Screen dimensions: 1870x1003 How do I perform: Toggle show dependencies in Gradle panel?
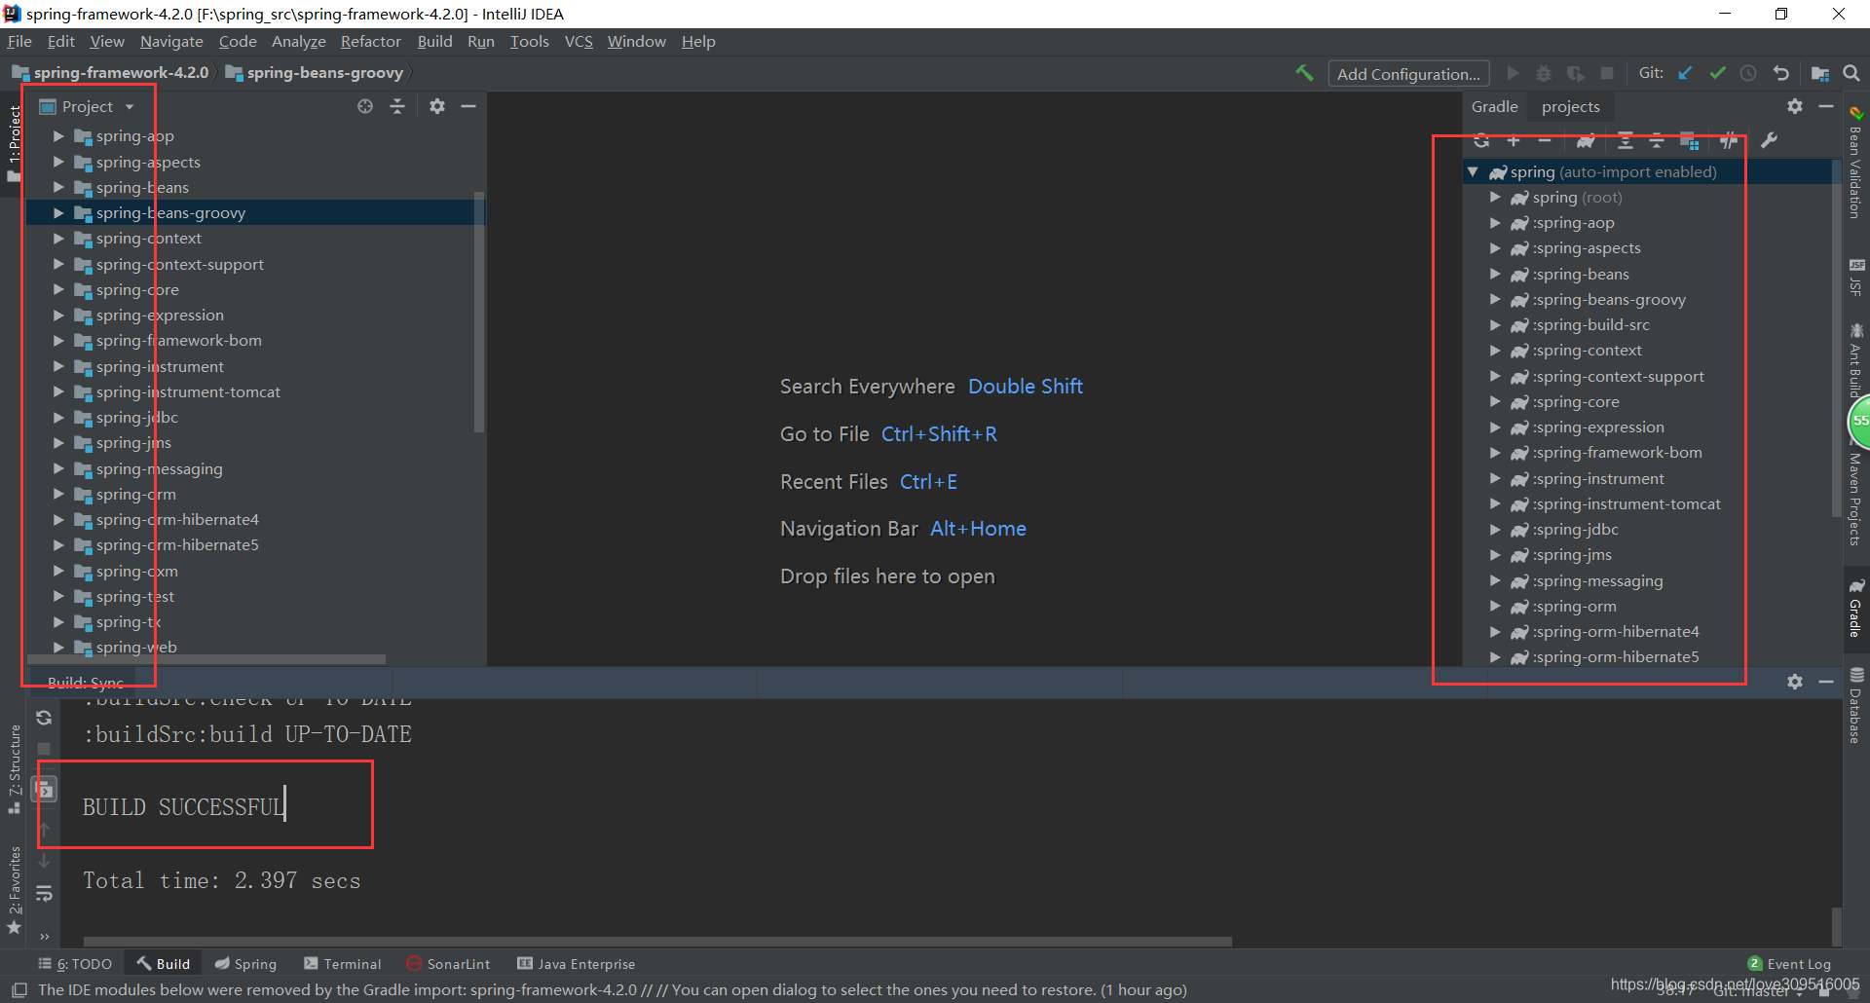click(1690, 140)
